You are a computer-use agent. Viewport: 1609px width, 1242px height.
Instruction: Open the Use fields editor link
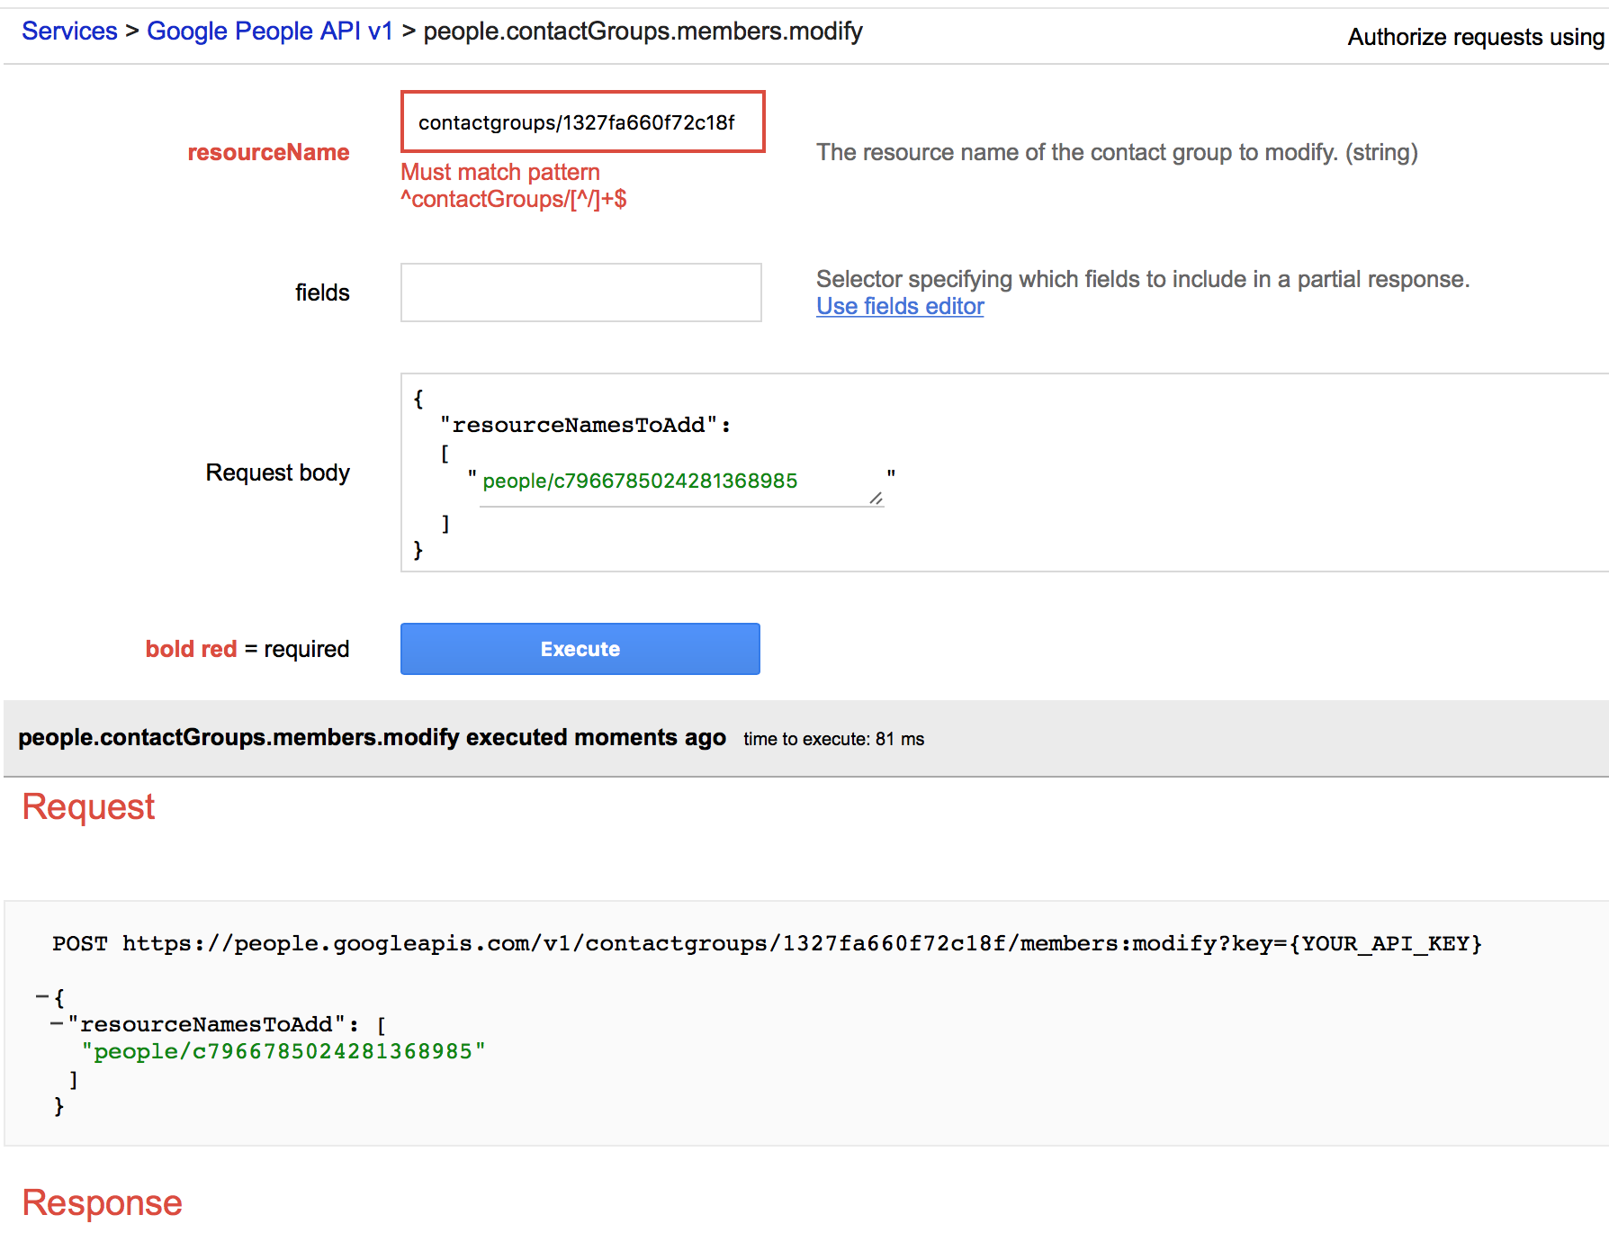coord(900,307)
